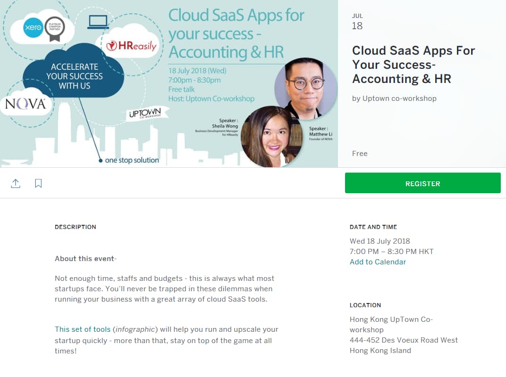
Task: Click the DATE AND TIME heading
Action: 373,227
